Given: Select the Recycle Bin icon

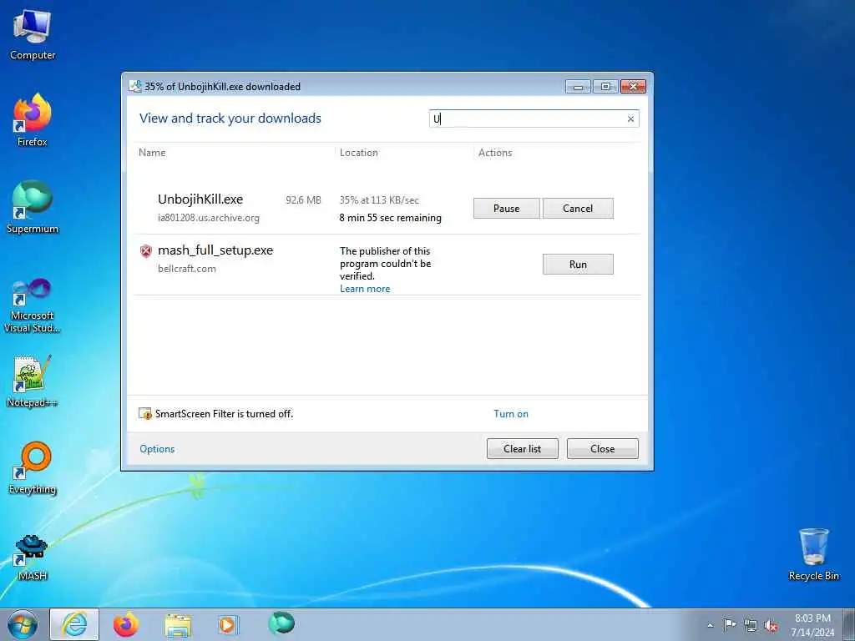Looking at the screenshot, I should [813, 554].
